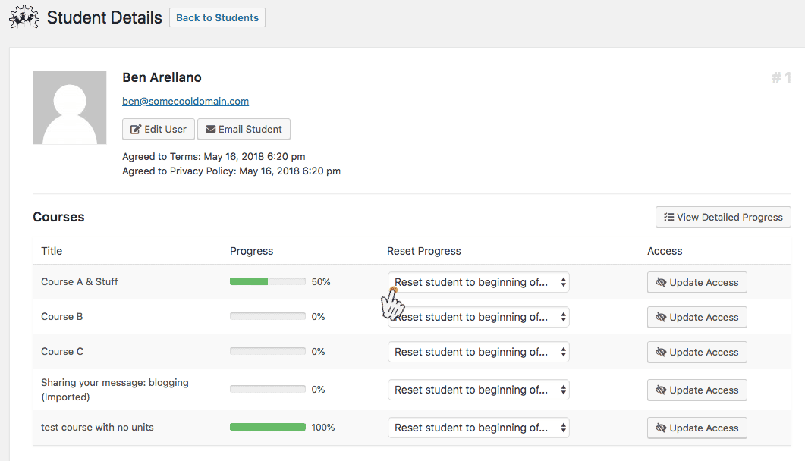Click the Agreed to Terms date line

tap(213, 156)
